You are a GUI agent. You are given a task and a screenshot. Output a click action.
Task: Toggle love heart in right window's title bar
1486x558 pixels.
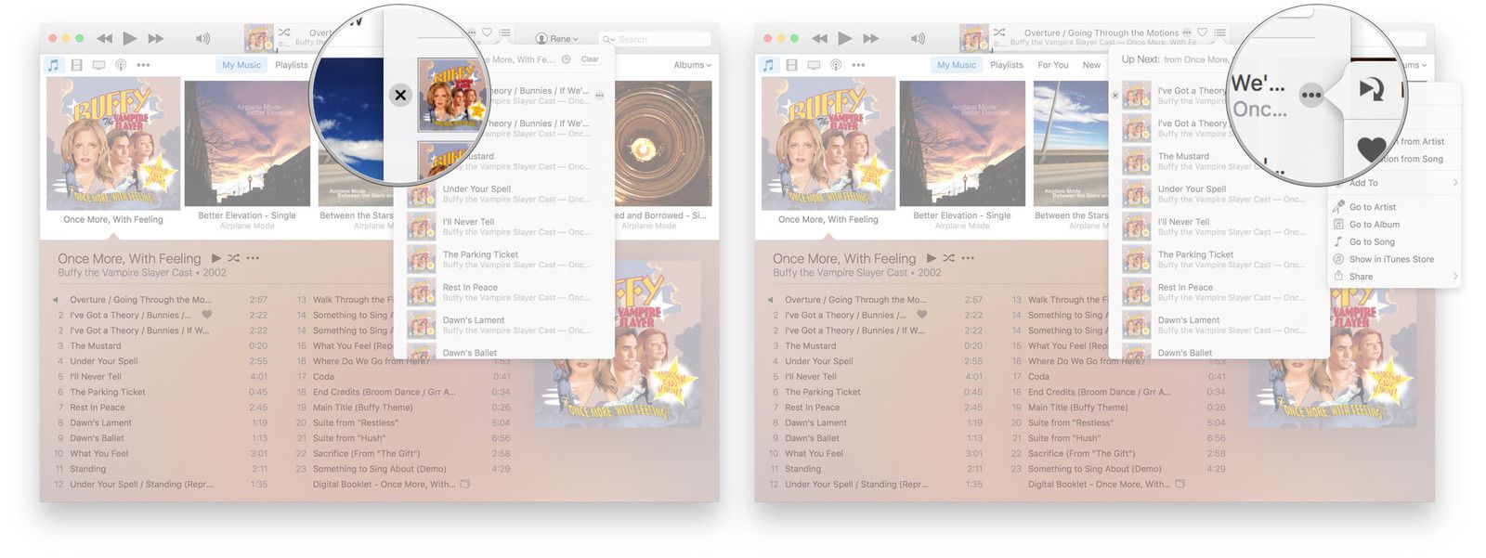[1202, 32]
